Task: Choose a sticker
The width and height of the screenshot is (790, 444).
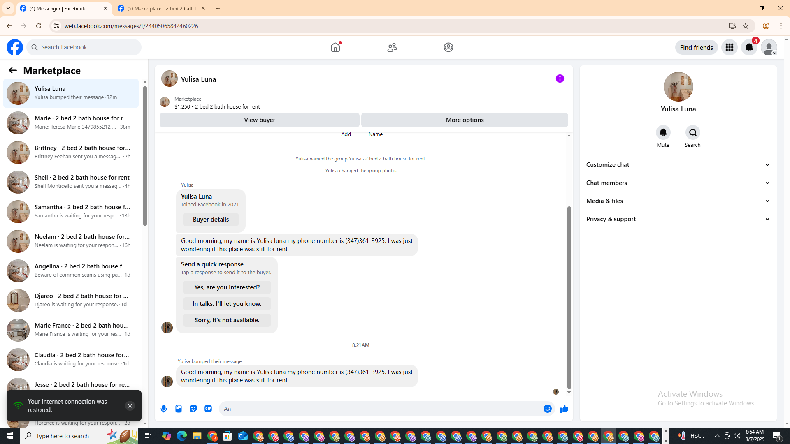Action: 193,409
